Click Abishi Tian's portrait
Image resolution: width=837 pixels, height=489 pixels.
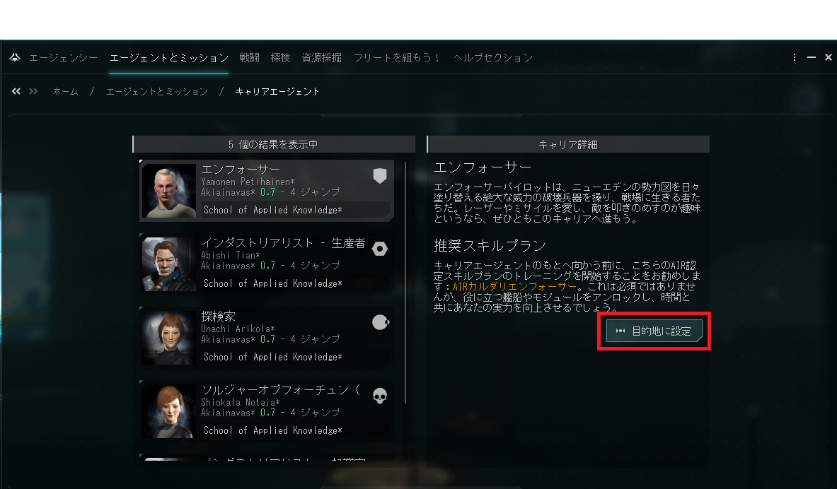click(169, 264)
